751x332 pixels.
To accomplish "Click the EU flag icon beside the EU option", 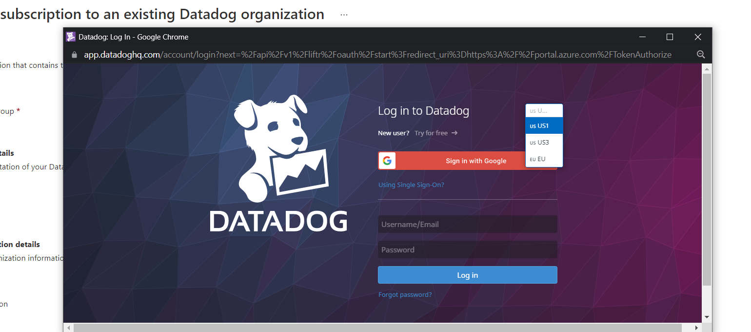I will click(532, 159).
